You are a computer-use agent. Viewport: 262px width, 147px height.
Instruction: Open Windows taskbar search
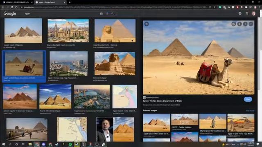10,144
